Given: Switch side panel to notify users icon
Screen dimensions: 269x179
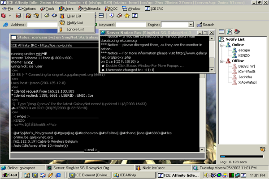Looking at the screenshot, I should (x=230, y=32).
